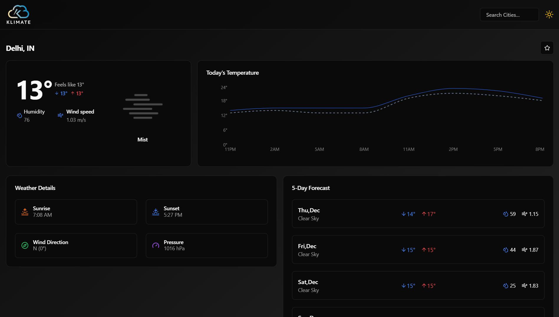Click the Search Cities field

pyautogui.click(x=509, y=15)
